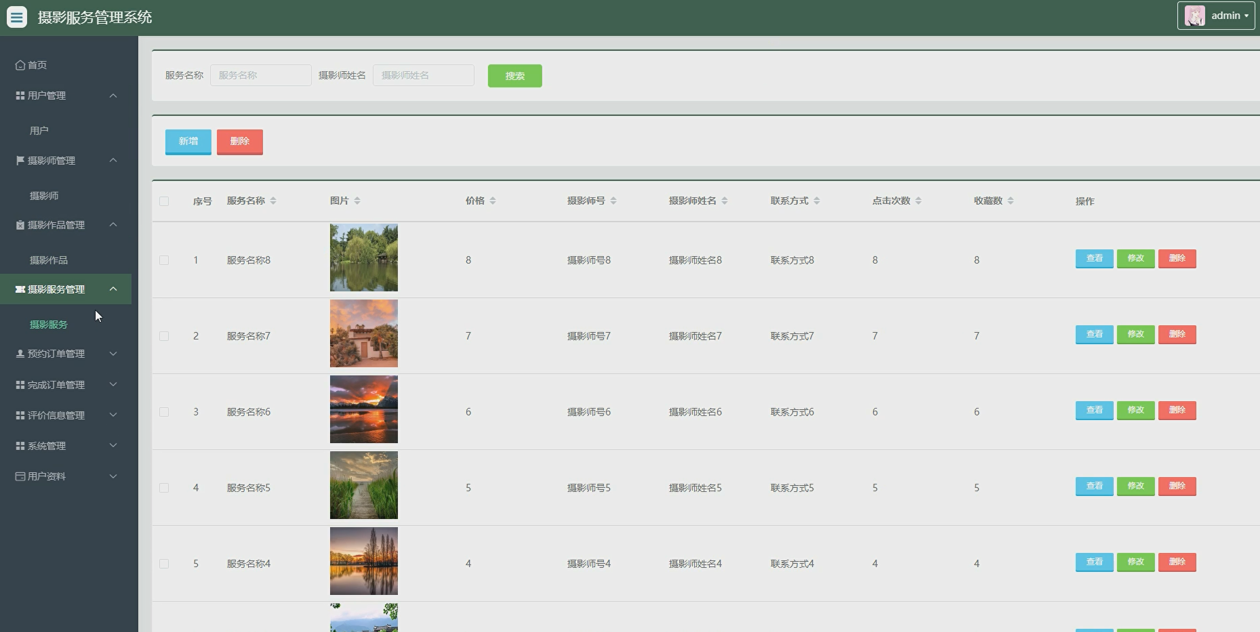Sort by the 点击次数 column arrows
The image size is (1260, 632).
coord(918,201)
